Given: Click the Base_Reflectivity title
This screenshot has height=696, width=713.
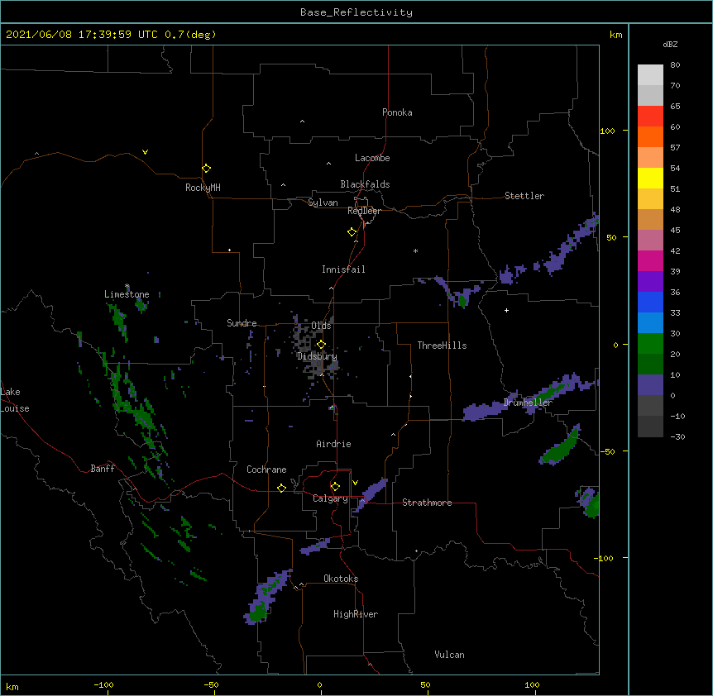Looking at the screenshot, I should 356,12.
